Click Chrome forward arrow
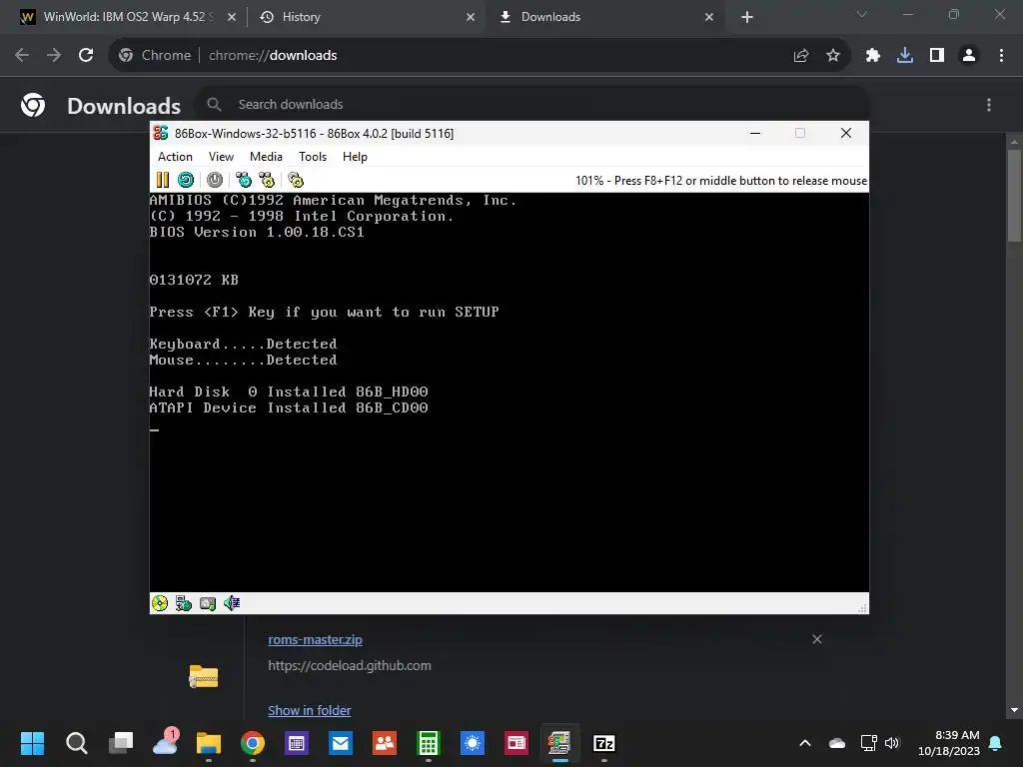 pos(54,55)
